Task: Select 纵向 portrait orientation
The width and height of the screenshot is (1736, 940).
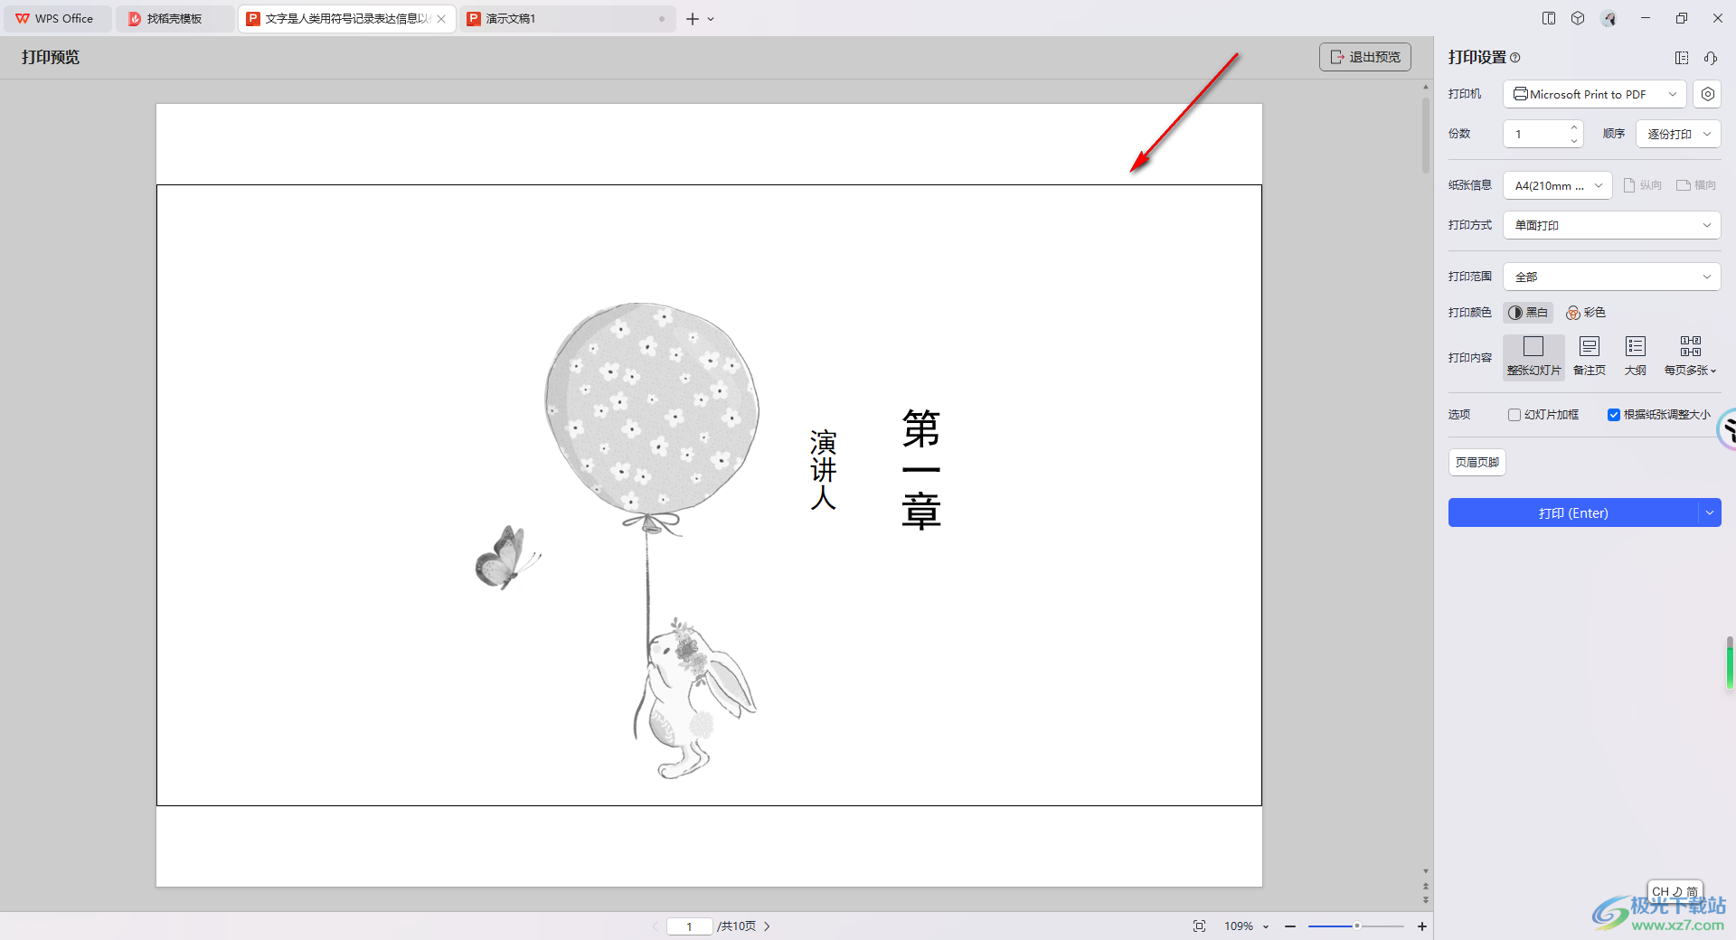Action: [1643, 185]
